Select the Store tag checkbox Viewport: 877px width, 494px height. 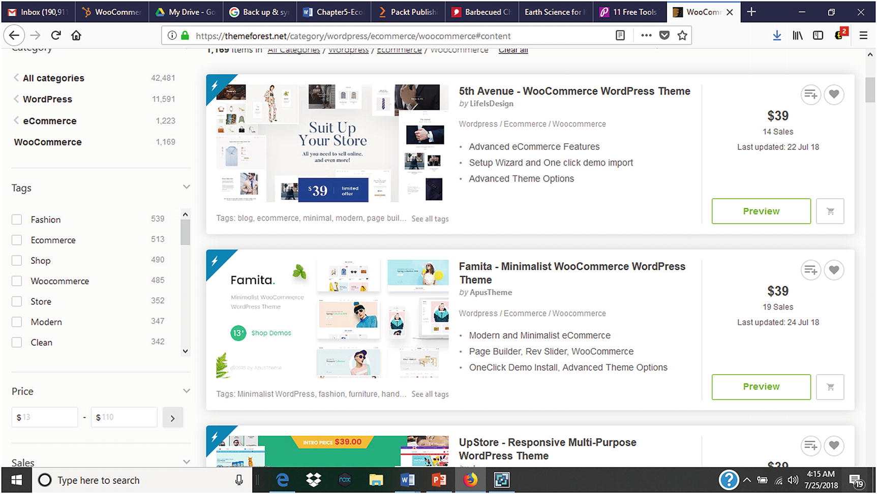pos(17,301)
